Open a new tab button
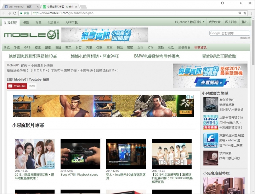 click(x=84, y=7)
